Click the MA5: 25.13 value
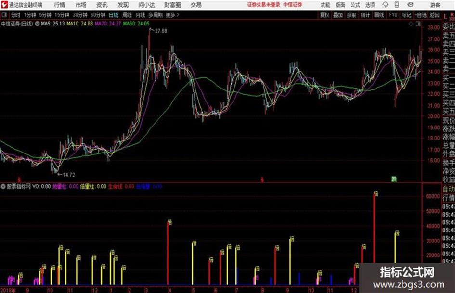 click(53, 24)
